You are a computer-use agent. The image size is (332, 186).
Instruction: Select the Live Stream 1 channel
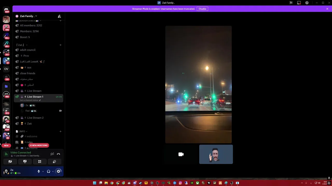point(38,98)
